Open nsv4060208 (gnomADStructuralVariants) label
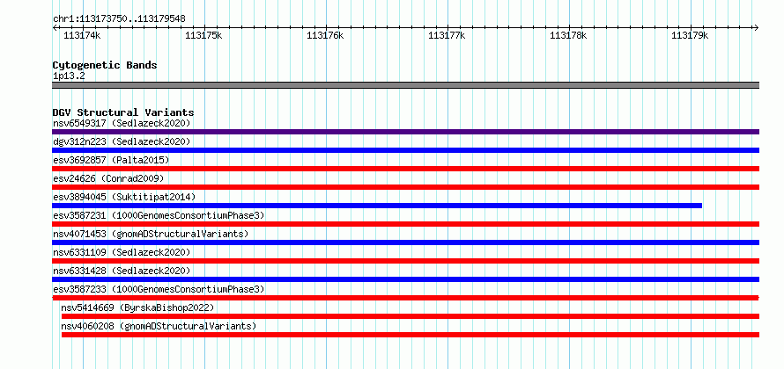This screenshot has width=784, height=369. 159,326
